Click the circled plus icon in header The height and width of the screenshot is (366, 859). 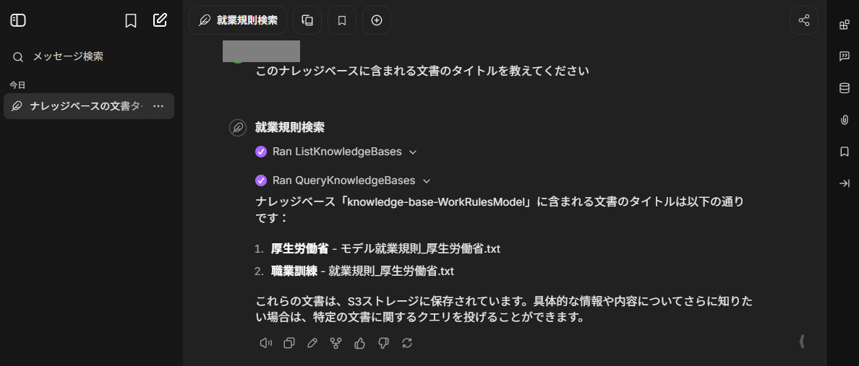pos(377,20)
